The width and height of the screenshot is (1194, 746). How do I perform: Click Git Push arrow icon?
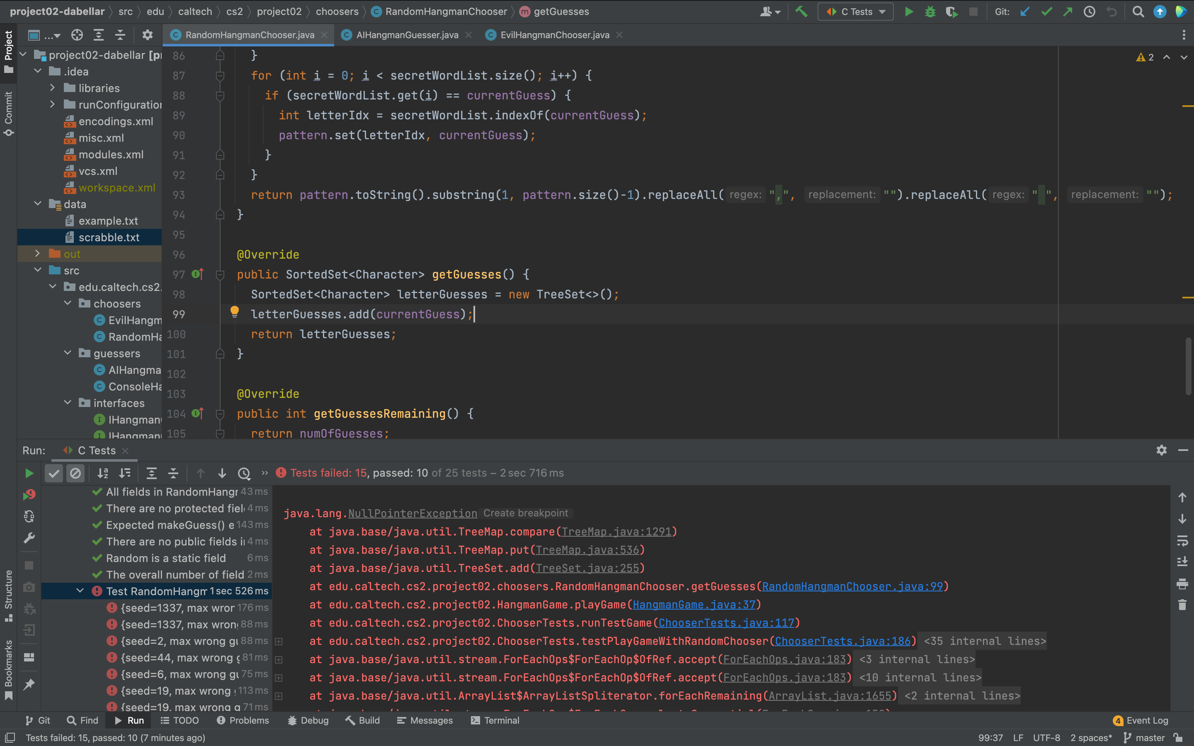pos(1068,11)
